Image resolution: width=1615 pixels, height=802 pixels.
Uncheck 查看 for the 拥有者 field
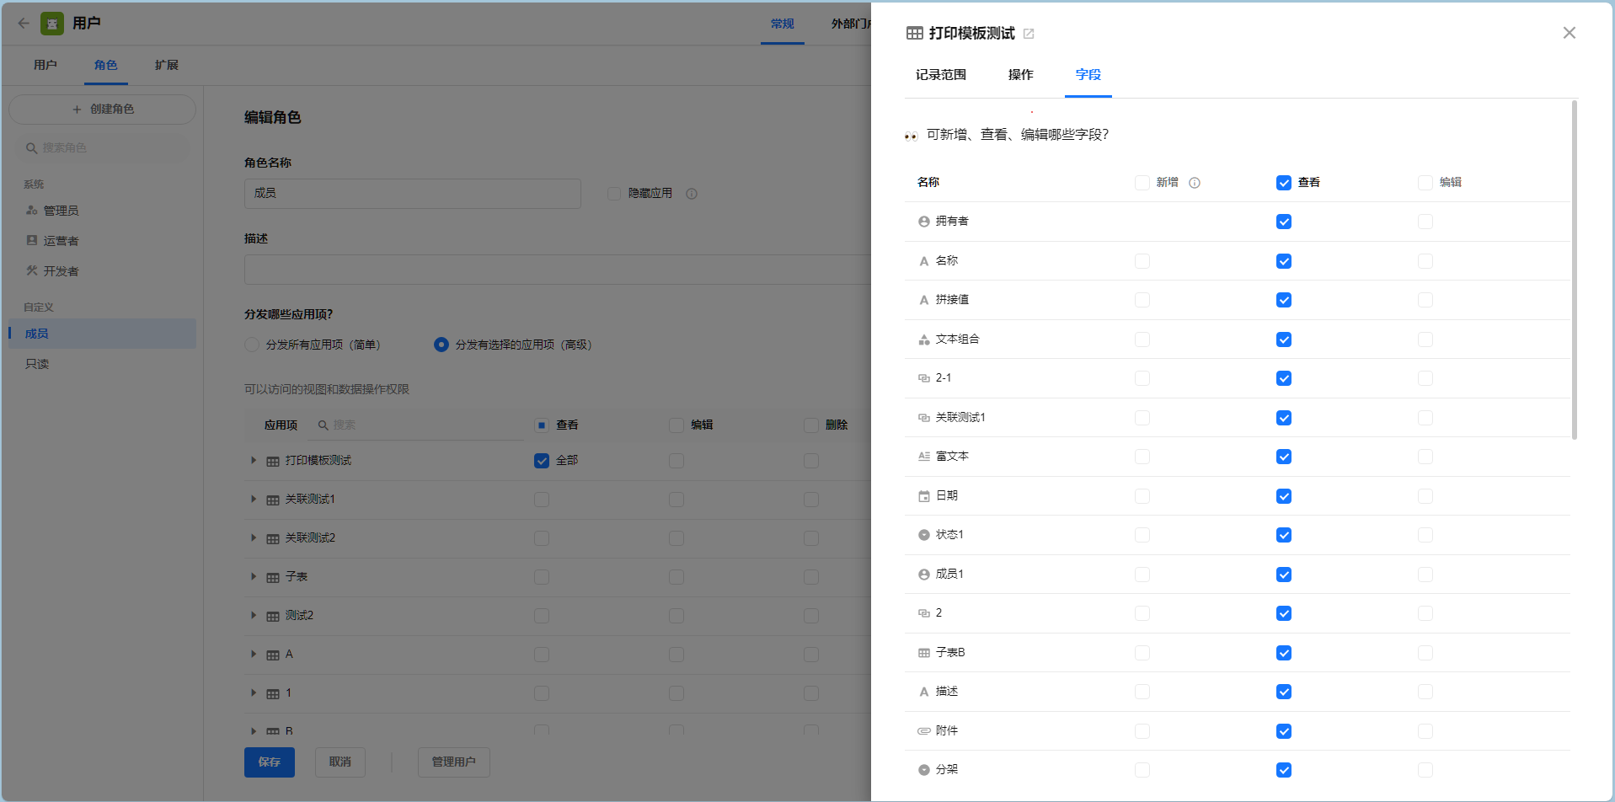[x=1284, y=222]
